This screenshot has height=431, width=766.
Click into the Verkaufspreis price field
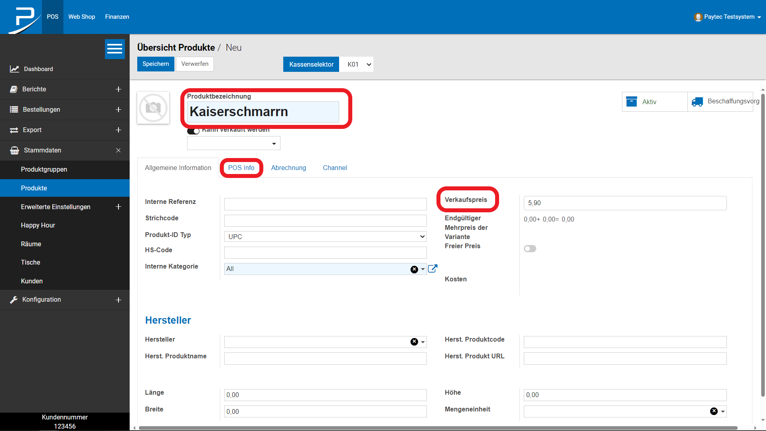pyautogui.click(x=625, y=203)
